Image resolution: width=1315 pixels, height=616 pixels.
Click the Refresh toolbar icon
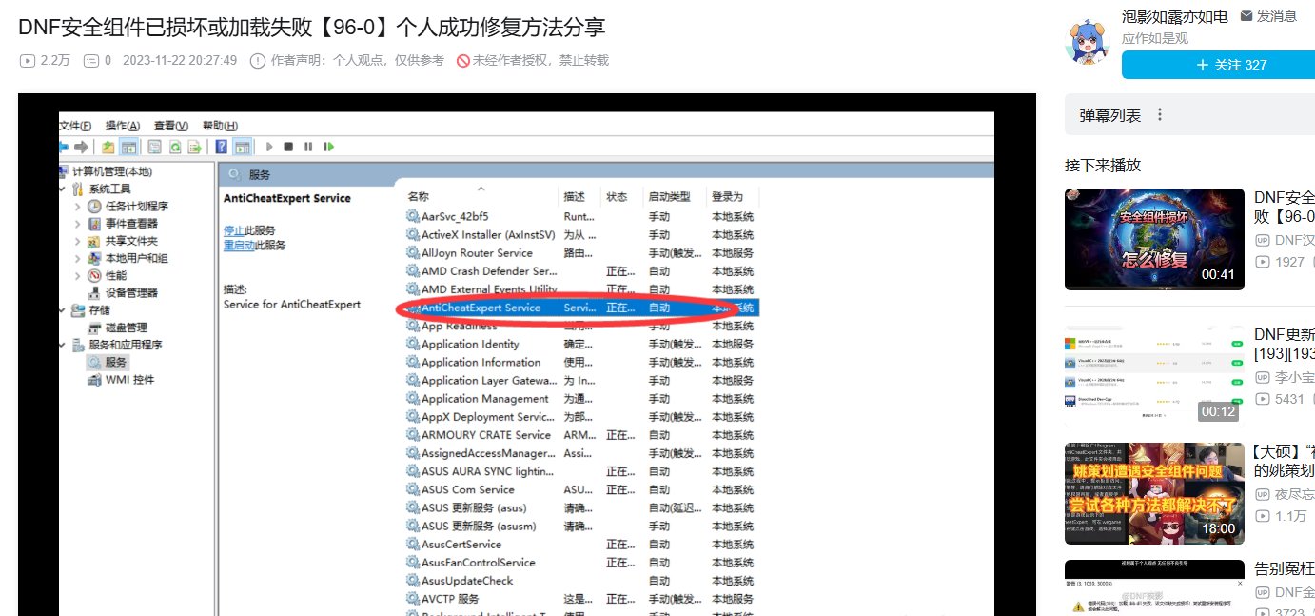(x=175, y=147)
